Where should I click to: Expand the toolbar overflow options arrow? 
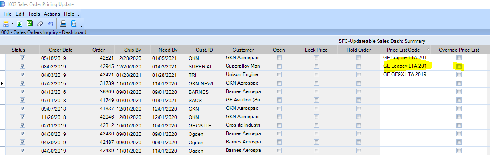[81, 26]
